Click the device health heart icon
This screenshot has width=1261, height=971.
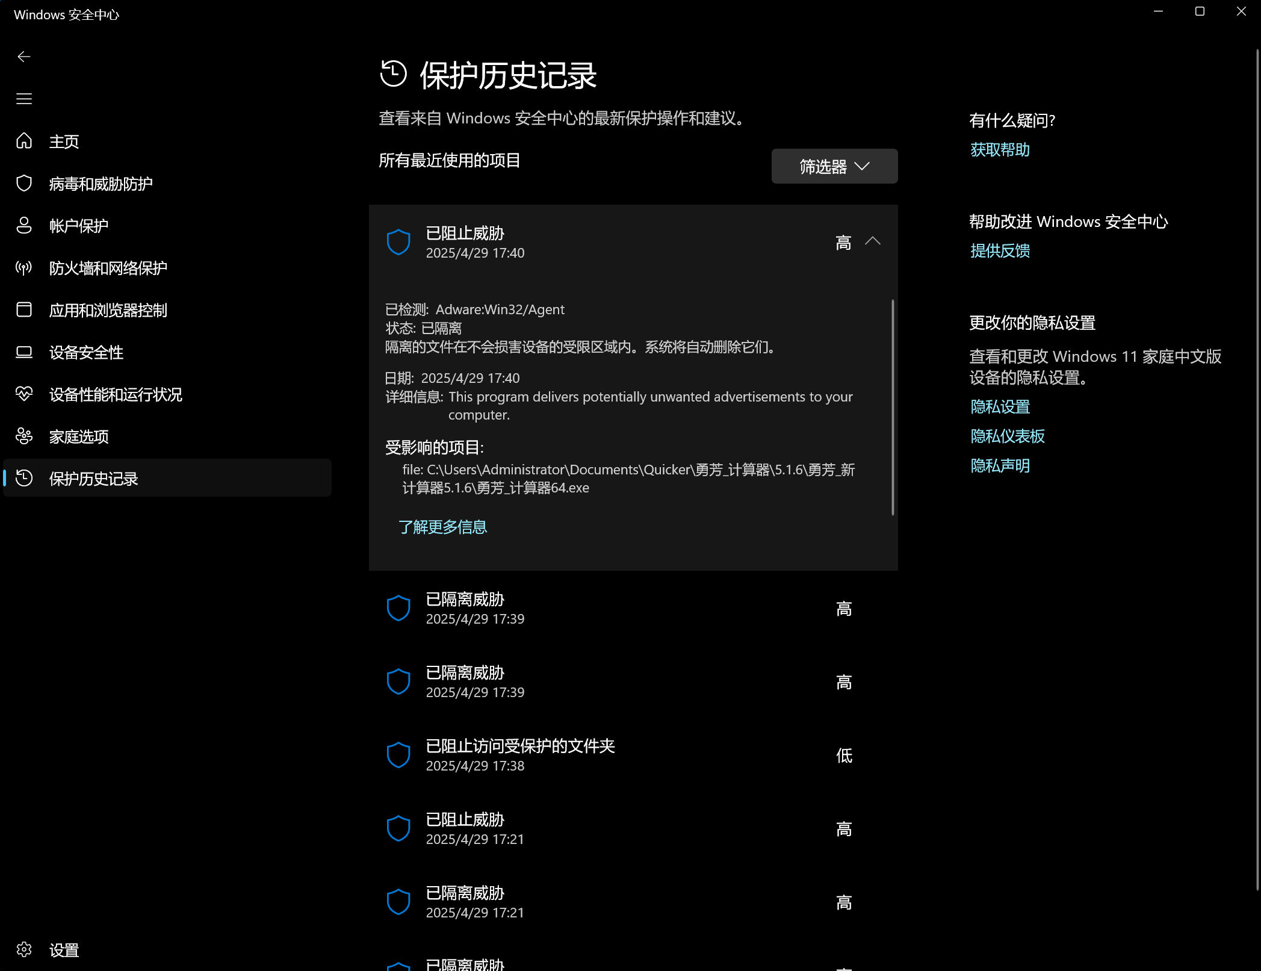click(x=24, y=394)
